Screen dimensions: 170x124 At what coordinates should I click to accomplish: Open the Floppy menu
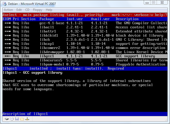(37, 10)
